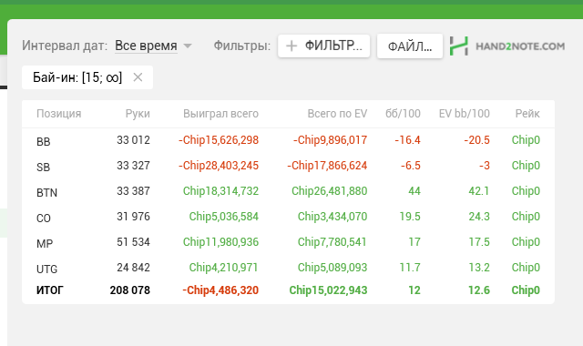Sort by Всего по EV column
The image size is (583, 346).
tap(337, 114)
